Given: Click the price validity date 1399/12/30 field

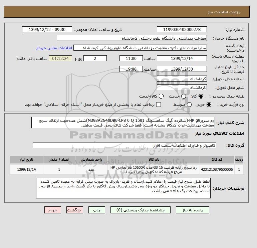Looking at the screenshot, I should [182, 69].
